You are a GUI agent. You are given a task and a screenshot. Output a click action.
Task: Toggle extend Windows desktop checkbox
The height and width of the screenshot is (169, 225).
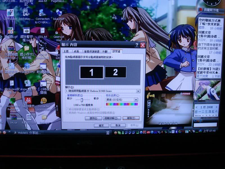(x=67, y=113)
